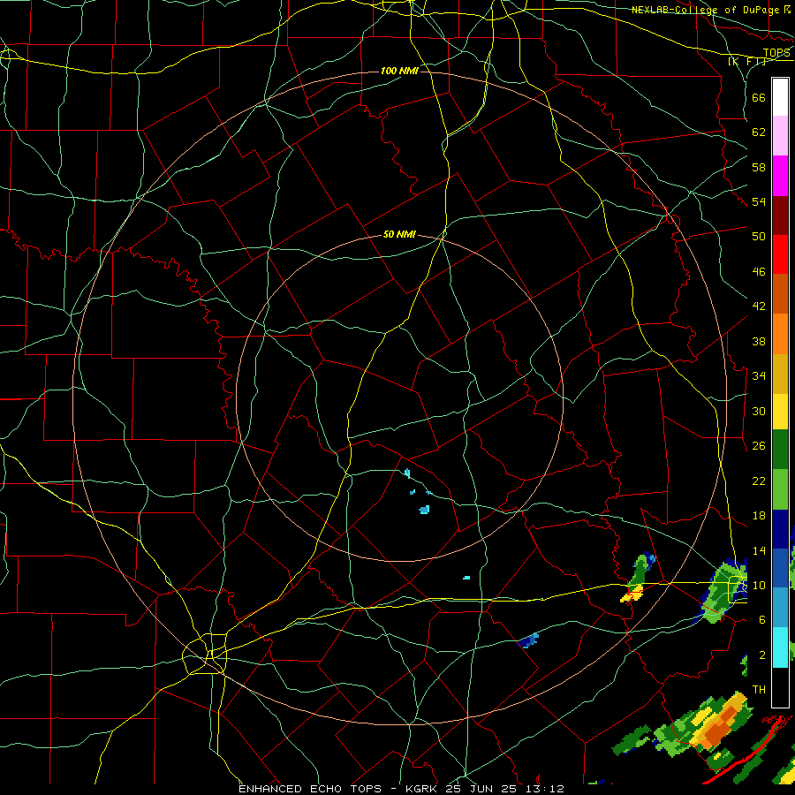
Task: Click the isolated cyan echo below 50 NMI ring
Action: 466,578
